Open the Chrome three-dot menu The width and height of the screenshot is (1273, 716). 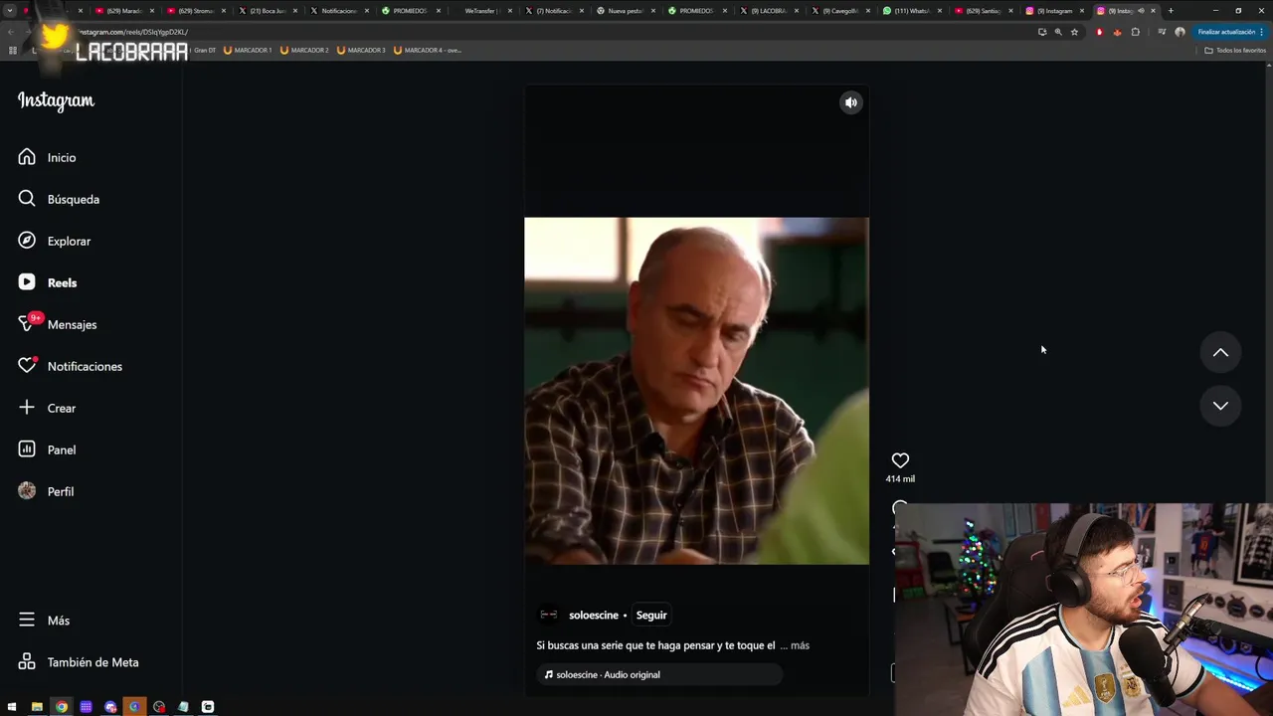pos(1262,32)
